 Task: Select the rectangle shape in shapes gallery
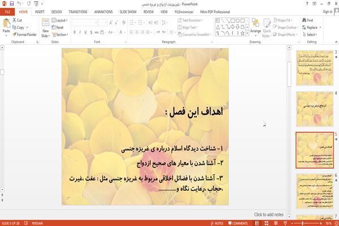tap(233, 21)
